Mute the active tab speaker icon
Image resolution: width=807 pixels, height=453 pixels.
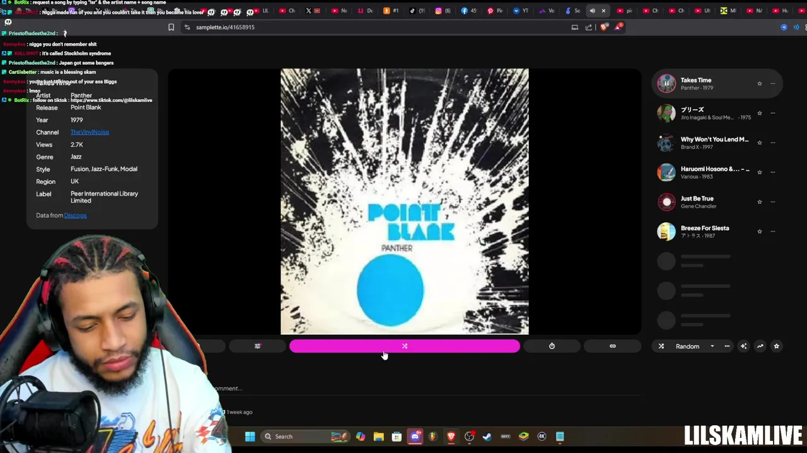[x=592, y=11]
